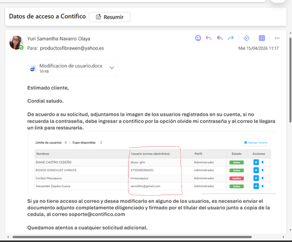This screenshot has width=292, height=242.
Task: Click the Nombres column header
Action: pos(43,154)
